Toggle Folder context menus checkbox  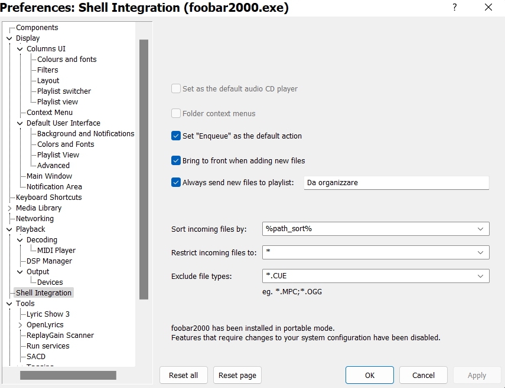(x=176, y=113)
